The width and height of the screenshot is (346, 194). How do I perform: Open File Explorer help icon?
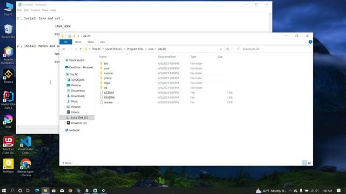(310, 42)
